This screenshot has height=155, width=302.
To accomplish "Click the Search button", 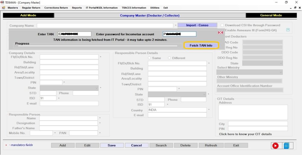I will point(161,145).
